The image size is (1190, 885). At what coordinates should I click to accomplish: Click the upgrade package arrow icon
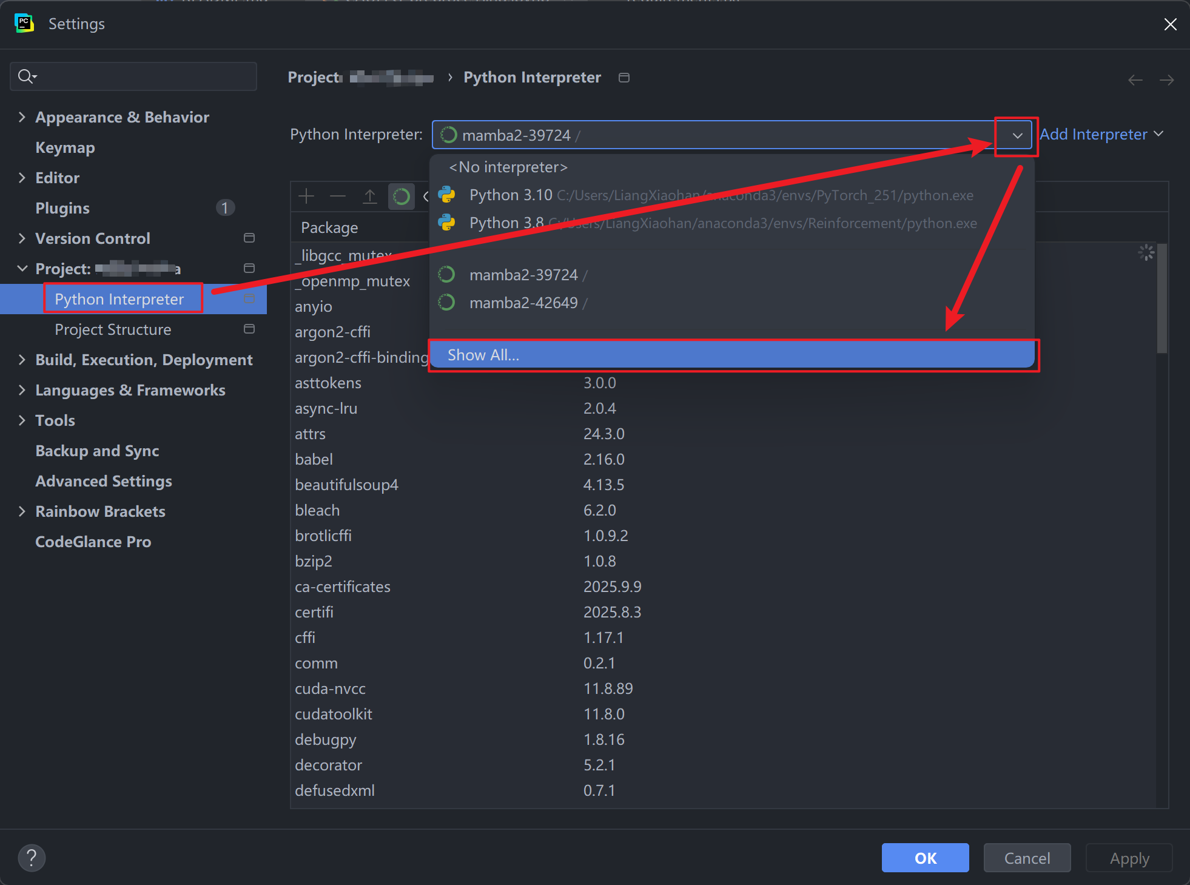click(369, 197)
